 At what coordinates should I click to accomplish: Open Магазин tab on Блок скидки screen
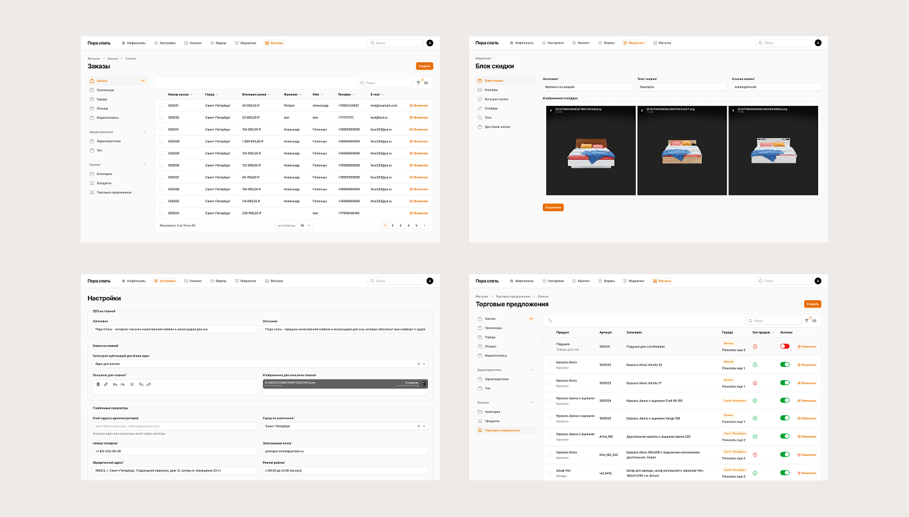click(x=662, y=43)
